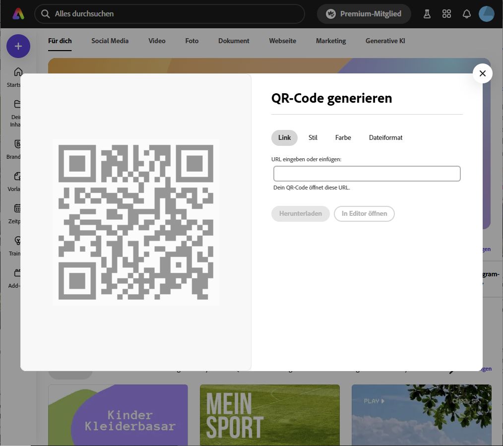Open the Generative KI tab
Viewport: 503px width, 446px height.
(x=385, y=41)
